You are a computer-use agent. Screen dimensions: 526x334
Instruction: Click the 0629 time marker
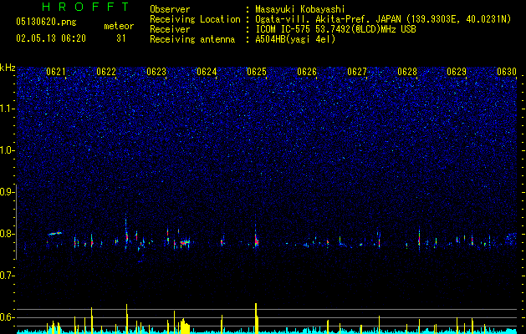click(x=457, y=72)
